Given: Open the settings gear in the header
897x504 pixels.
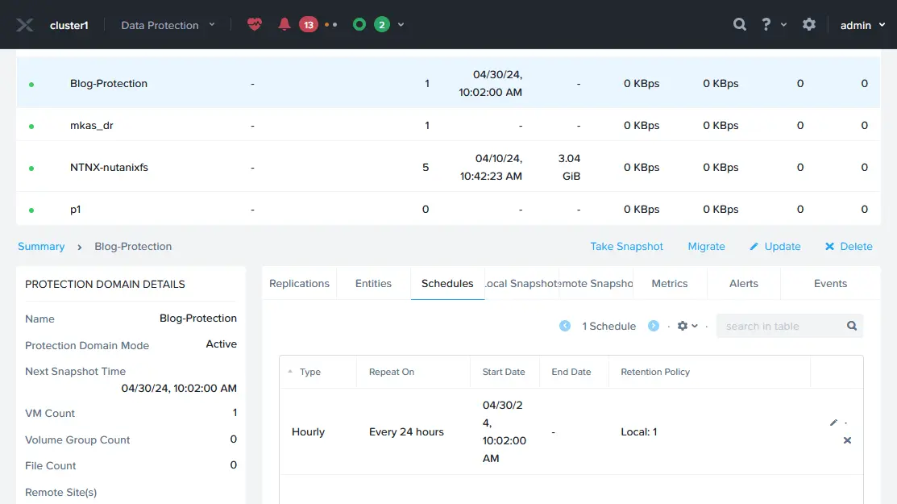Looking at the screenshot, I should [809, 24].
